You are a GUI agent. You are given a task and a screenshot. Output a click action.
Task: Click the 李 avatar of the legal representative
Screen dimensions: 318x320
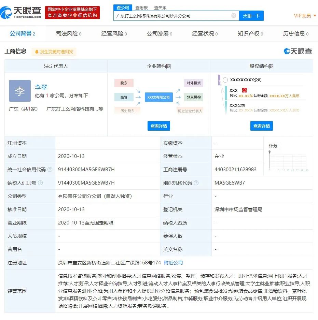click(20, 91)
